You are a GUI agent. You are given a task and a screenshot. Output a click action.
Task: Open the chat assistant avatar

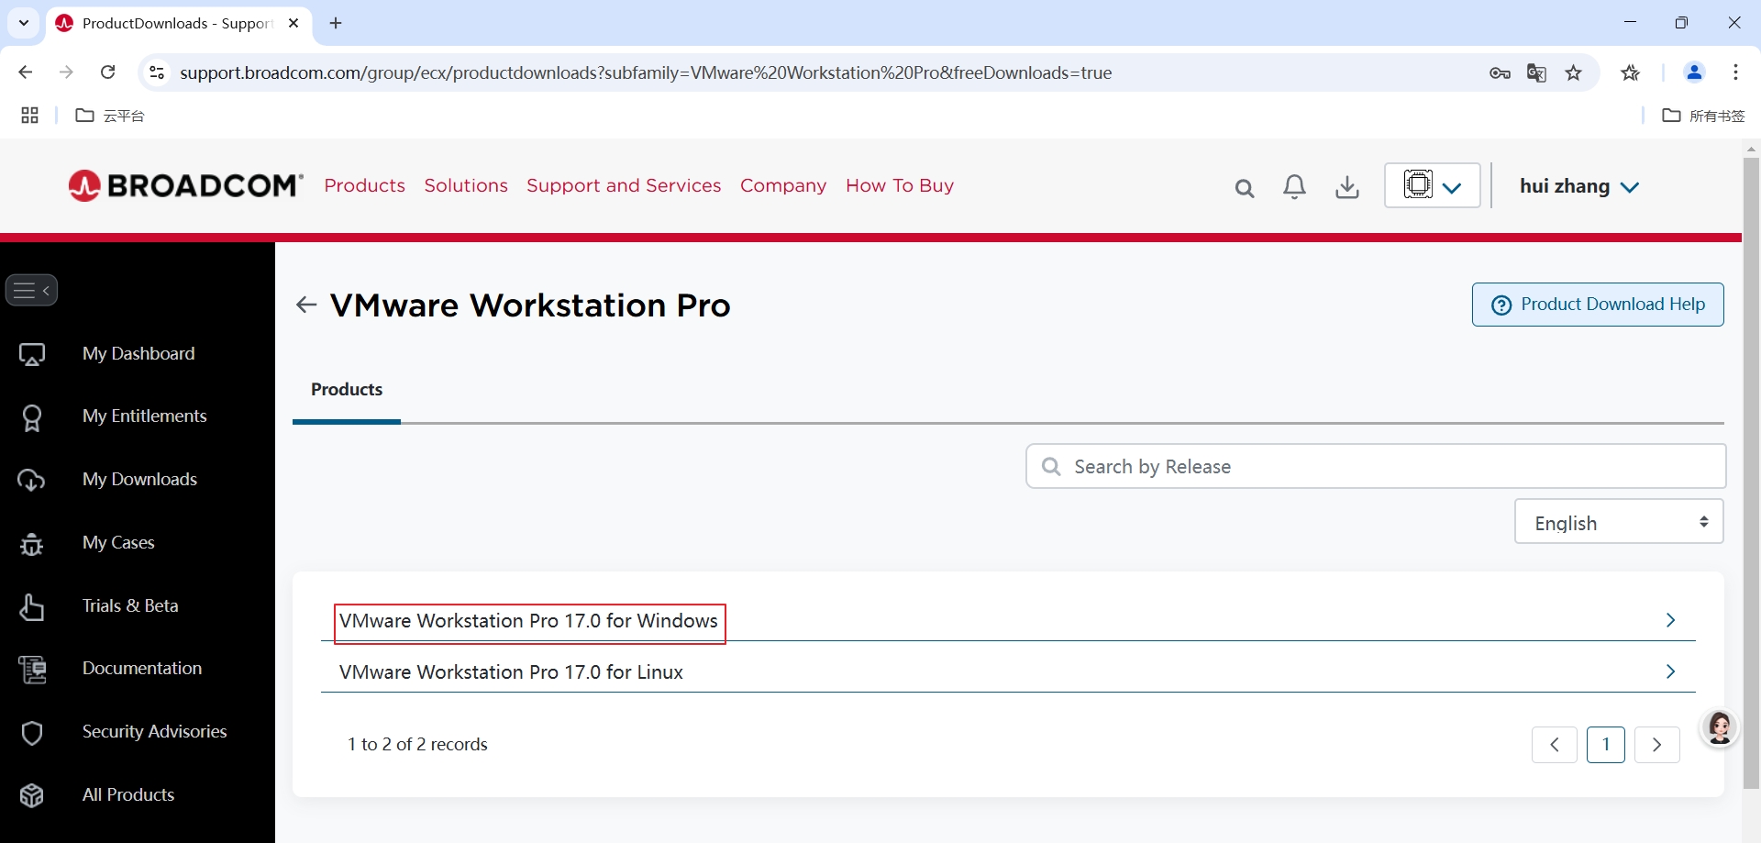click(x=1720, y=728)
